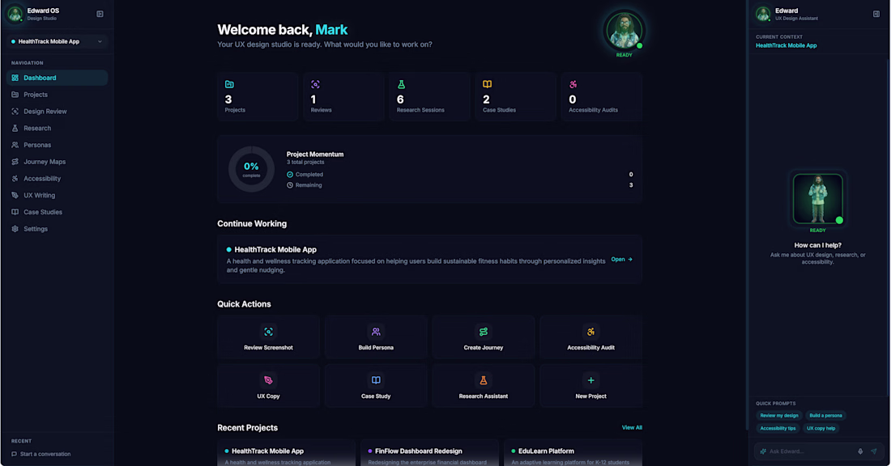891x466 pixels.
Task: Open the HealthTrack Mobile App via Open link
Action: click(621, 260)
